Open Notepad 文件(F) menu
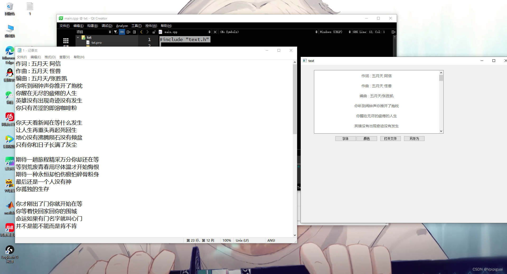 click(22, 57)
